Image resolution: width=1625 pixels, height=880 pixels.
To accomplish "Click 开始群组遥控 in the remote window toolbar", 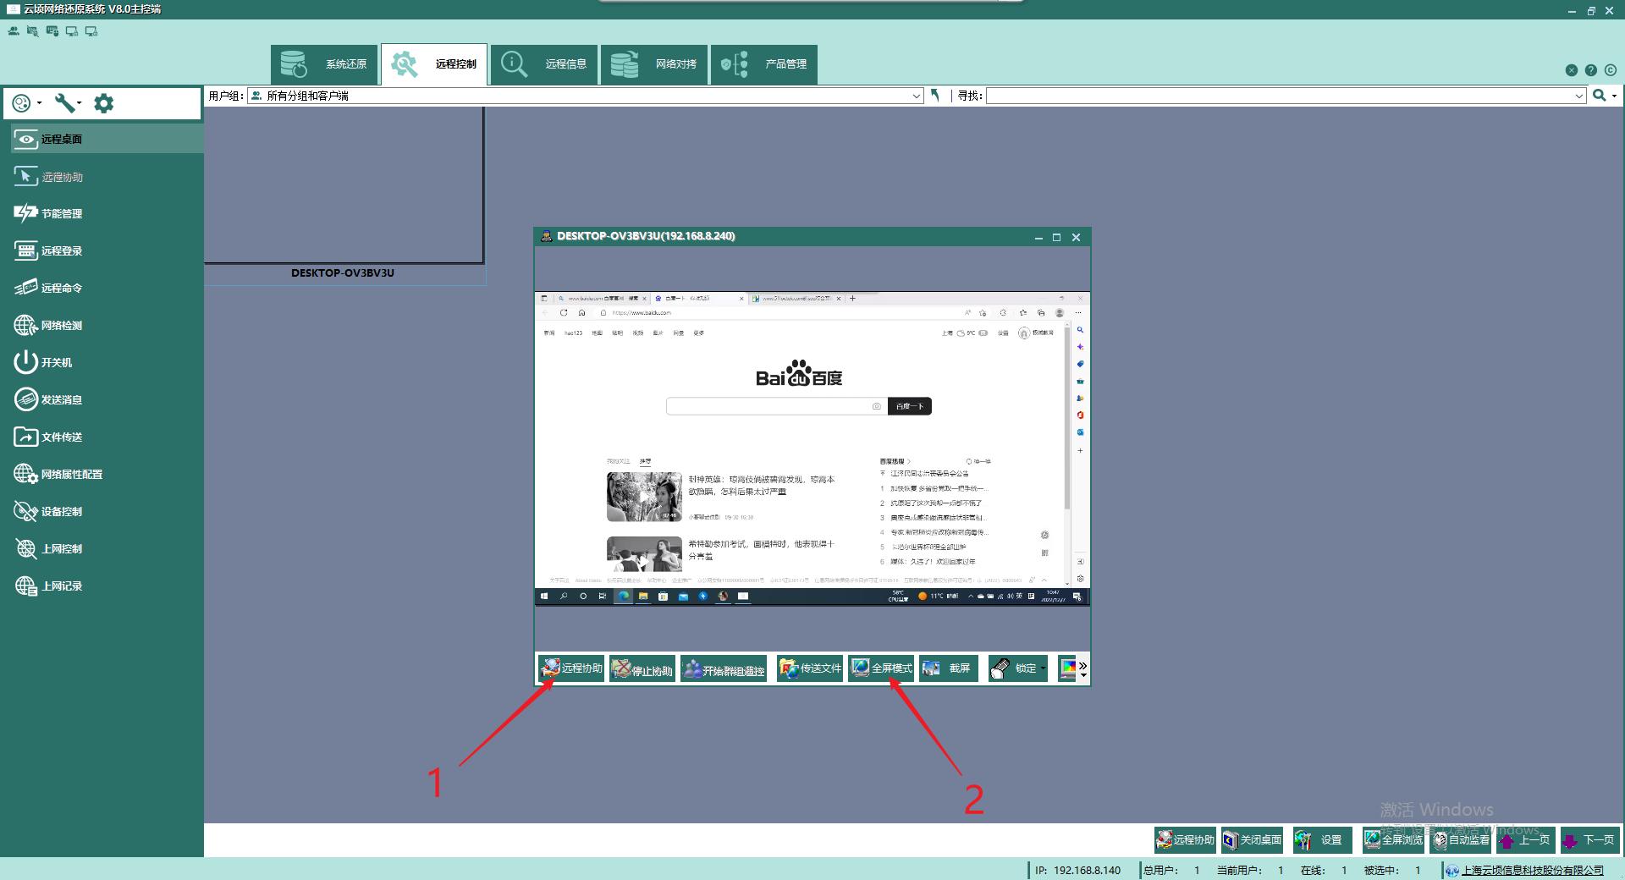I will pos(724,668).
